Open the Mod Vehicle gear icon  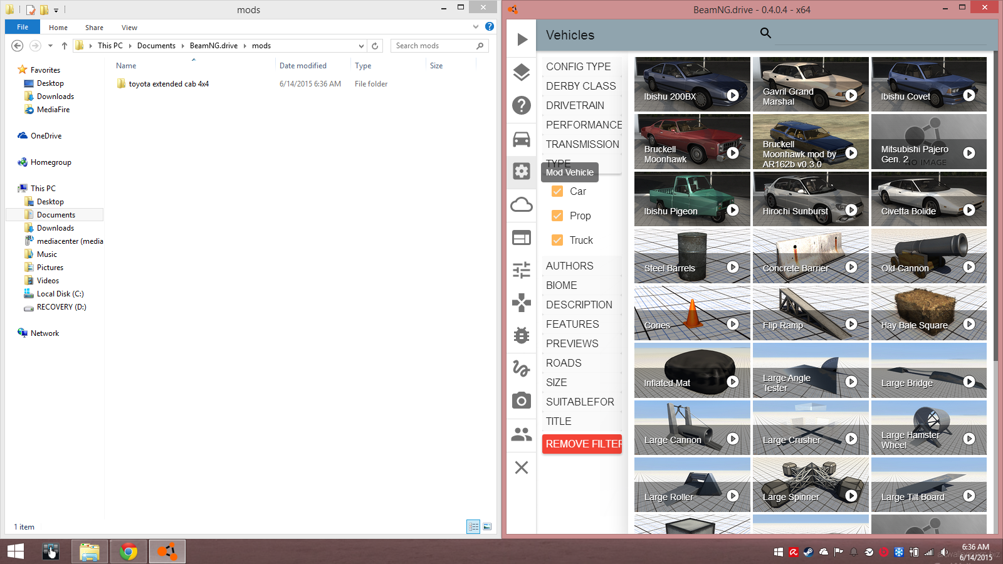(x=522, y=171)
